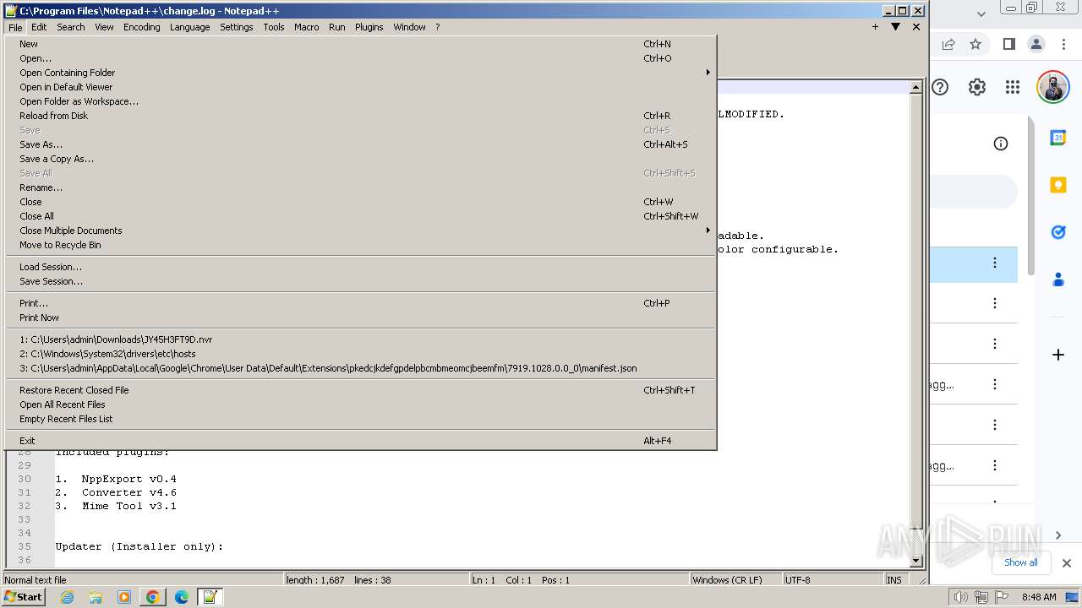Select Open Folder as Workspace...
Image resolution: width=1082 pixels, height=608 pixels.
click(361, 101)
